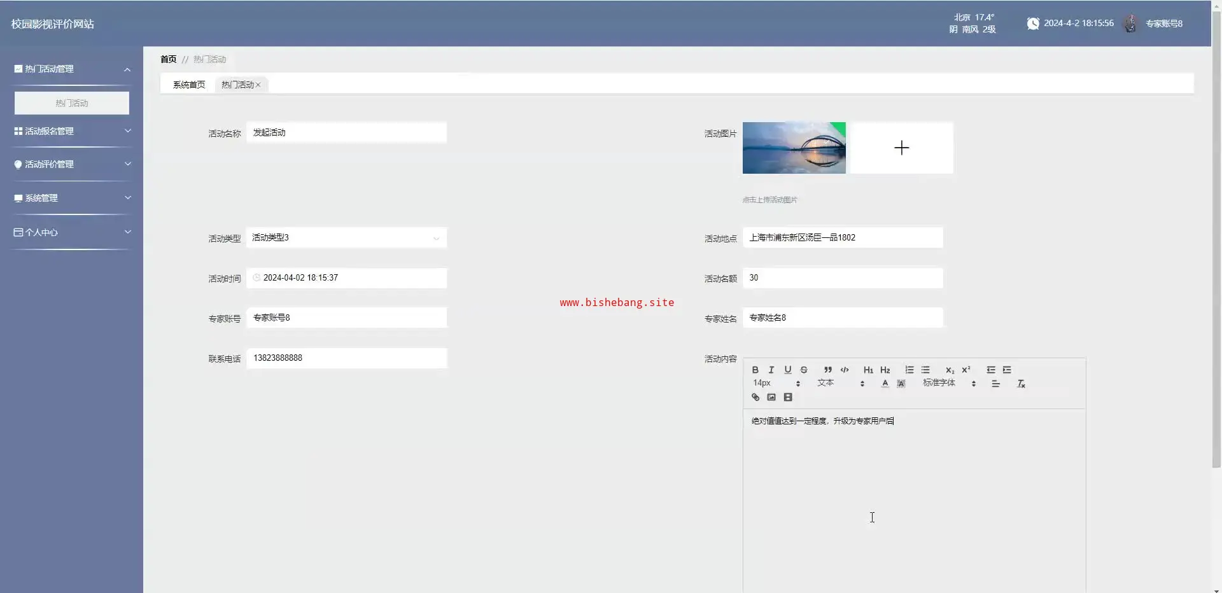Image resolution: width=1222 pixels, height=593 pixels.
Task: Click the 校园影视评价网站 site title
Action: coord(53,24)
